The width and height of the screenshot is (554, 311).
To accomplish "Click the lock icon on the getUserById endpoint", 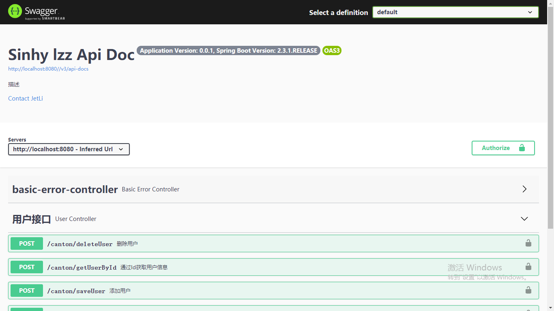I will point(528,267).
